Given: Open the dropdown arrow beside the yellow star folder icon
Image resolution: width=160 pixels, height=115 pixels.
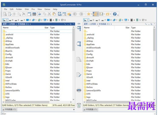Looking at the screenshot, I should point(110,14).
